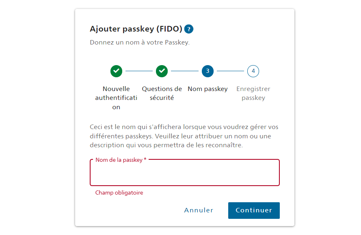Focus the Nom de la passkey text box
Viewport: 361px width, 235px height.
pos(185,172)
